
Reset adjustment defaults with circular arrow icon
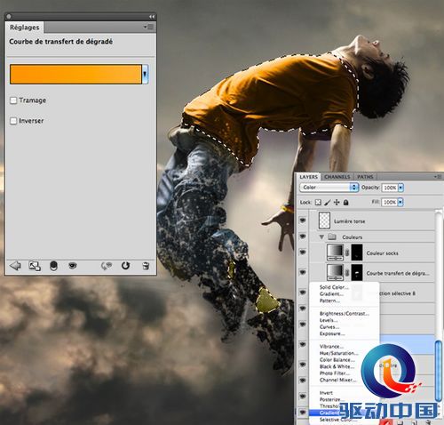coord(125,266)
